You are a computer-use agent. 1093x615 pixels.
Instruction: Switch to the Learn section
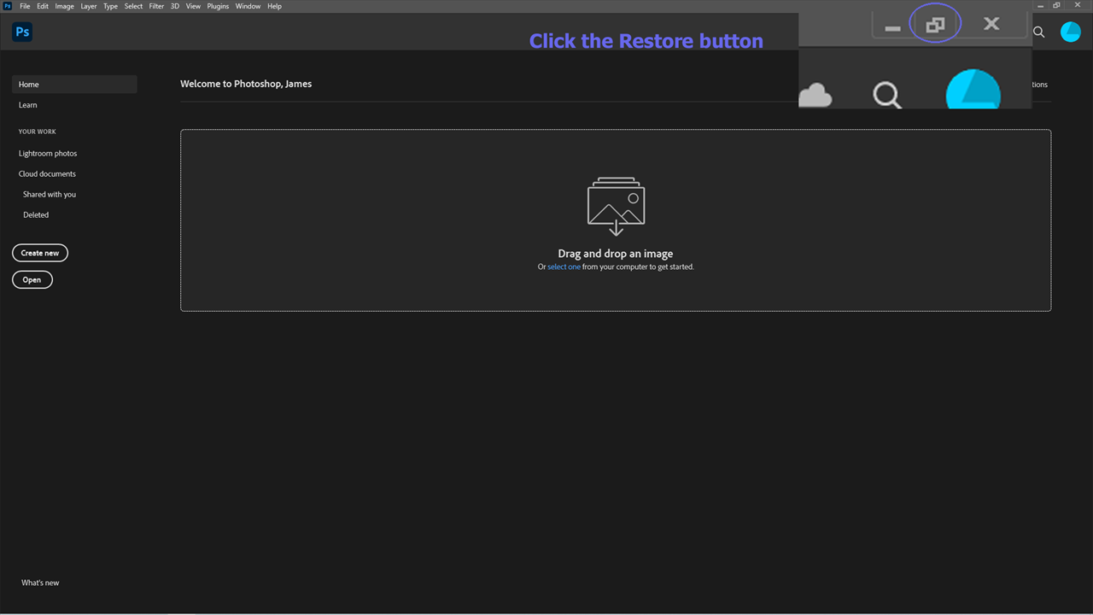point(28,105)
